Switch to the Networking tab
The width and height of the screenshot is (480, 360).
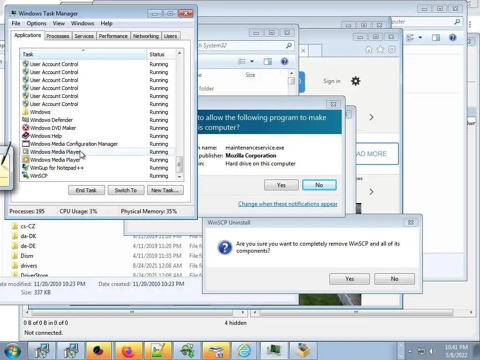146,36
